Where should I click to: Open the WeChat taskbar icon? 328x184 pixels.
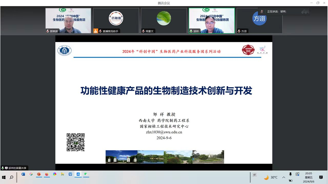pyautogui.click(x=86, y=174)
